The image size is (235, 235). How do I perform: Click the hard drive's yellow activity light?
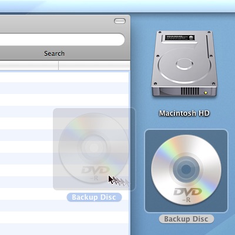pos(206,93)
